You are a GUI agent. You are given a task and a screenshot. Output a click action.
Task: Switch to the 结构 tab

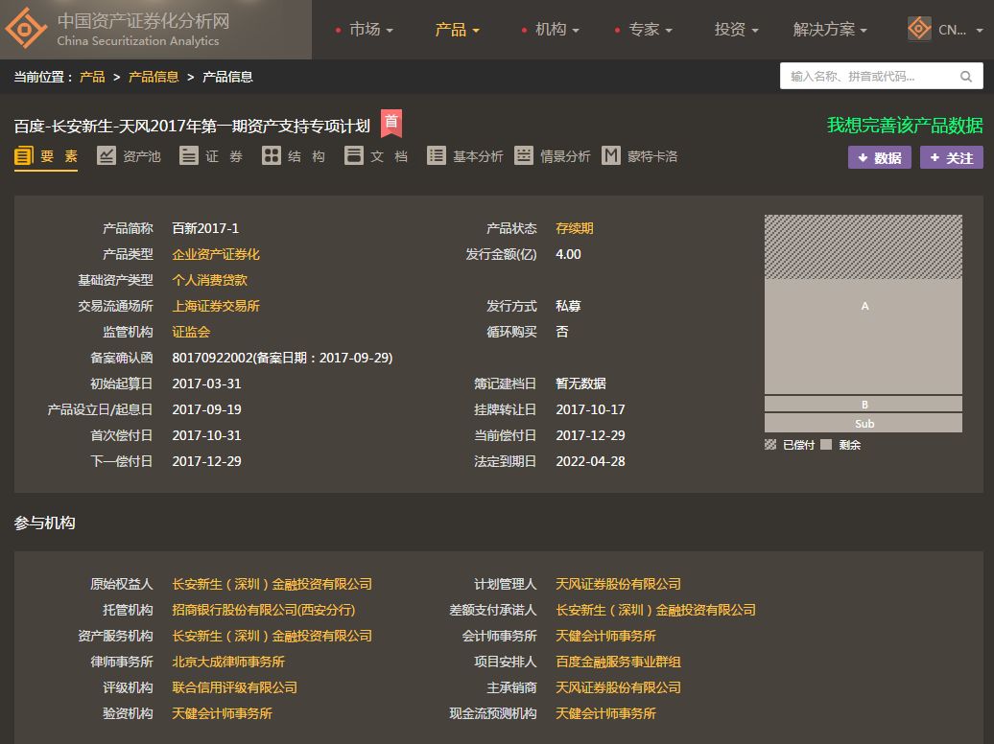295,156
